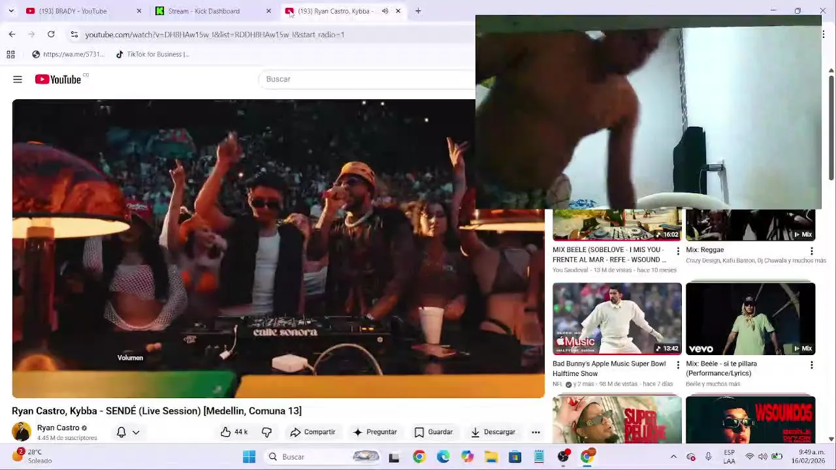Open the Windows Start menu
Viewport: 836px width, 470px height.
pos(249,457)
